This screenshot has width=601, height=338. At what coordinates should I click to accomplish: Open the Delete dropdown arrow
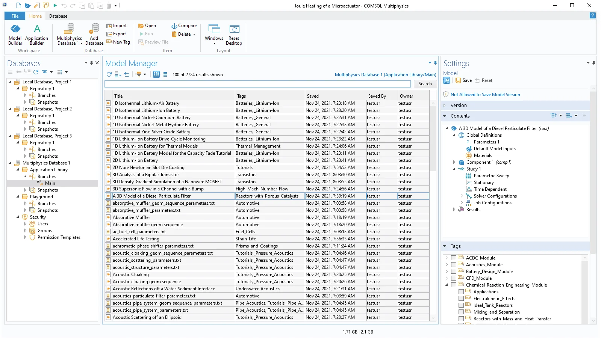[x=194, y=34]
